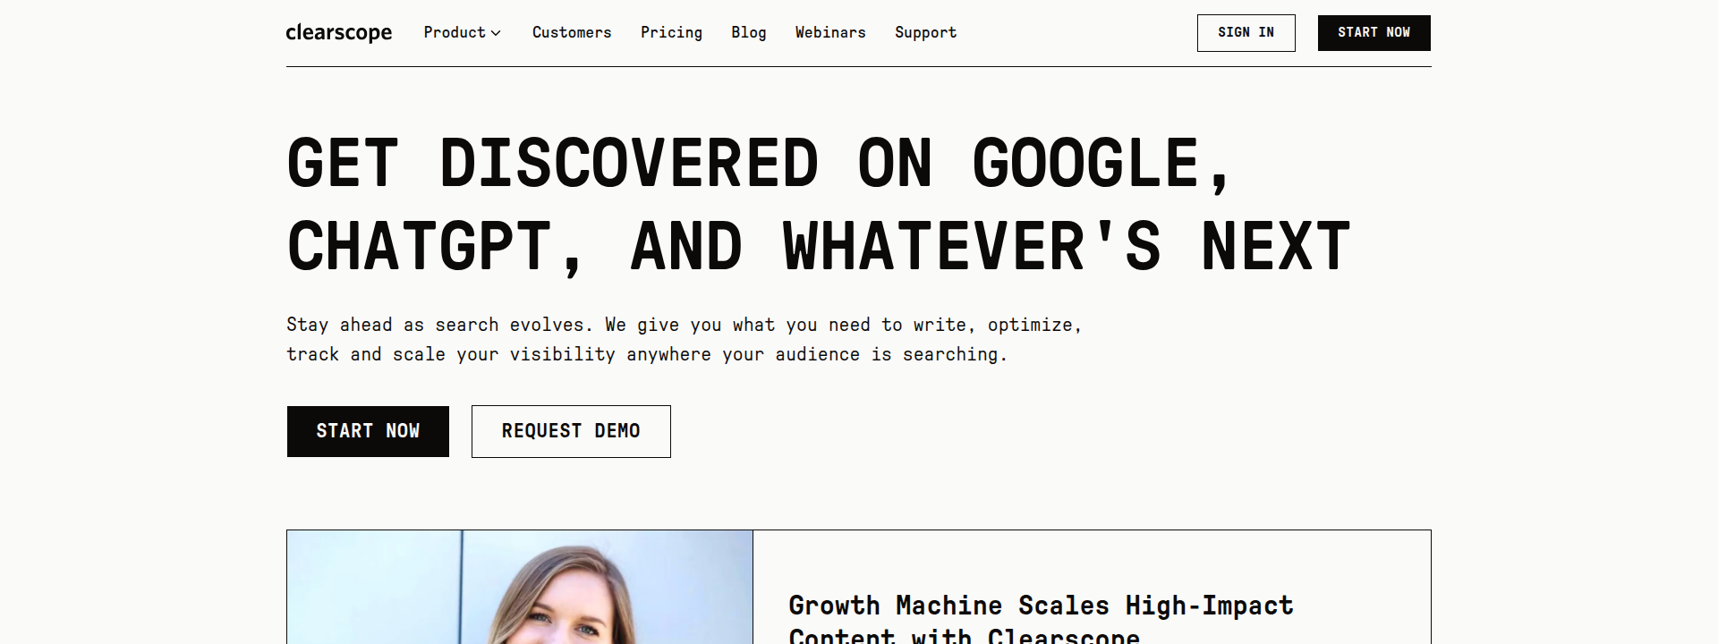Open Support from the navigation bar
This screenshot has width=1718, height=644.
925,33
